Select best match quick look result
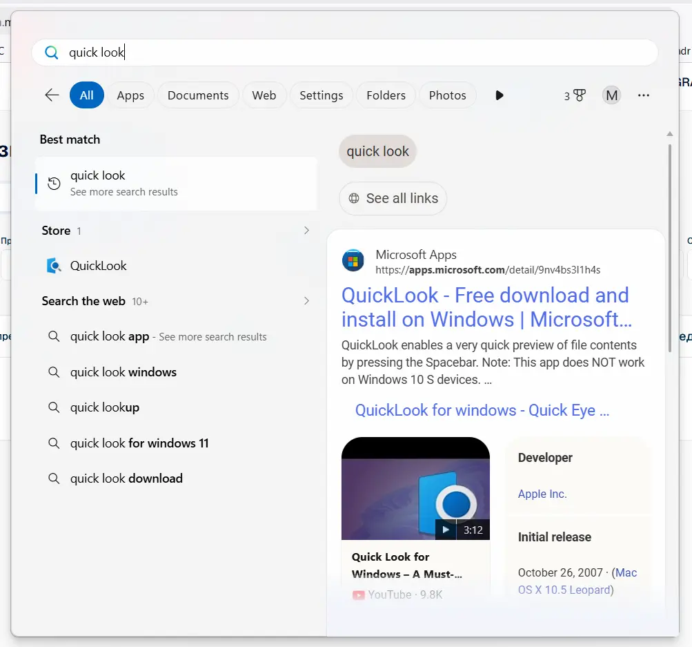Screen dimensions: 692x647 176,183
